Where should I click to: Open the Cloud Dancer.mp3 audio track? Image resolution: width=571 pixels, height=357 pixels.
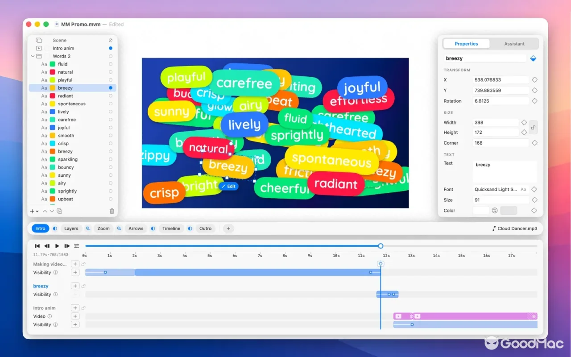(515, 228)
